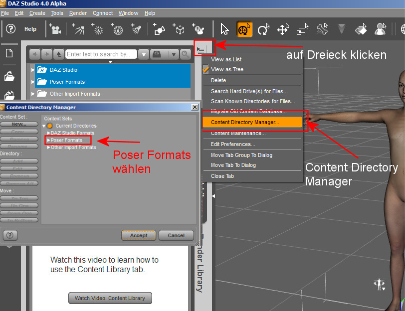Open the Edit menu
Viewport: 405px width, 311px height.
click(19, 13)
